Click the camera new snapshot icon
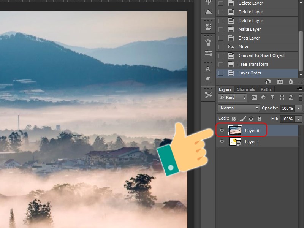This screenshot has height=228, width=304. tap(280, 82)
